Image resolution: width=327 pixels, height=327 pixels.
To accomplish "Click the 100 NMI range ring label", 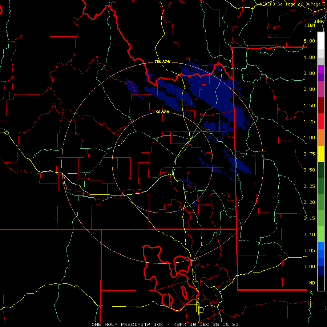I will point(162,61).
